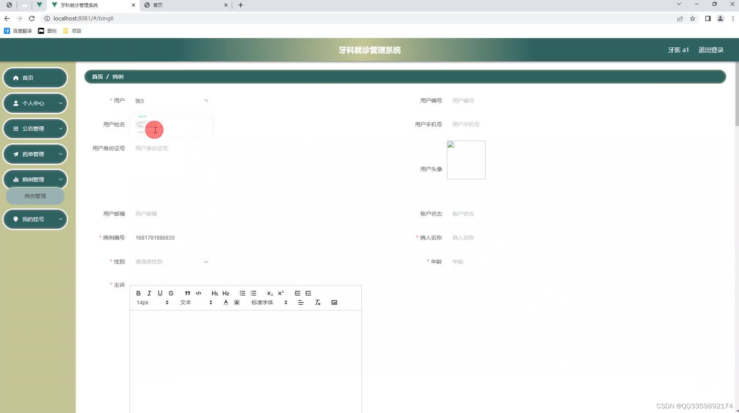Decrease indent in editor
The image size is (739, 413).
(298, 293)
